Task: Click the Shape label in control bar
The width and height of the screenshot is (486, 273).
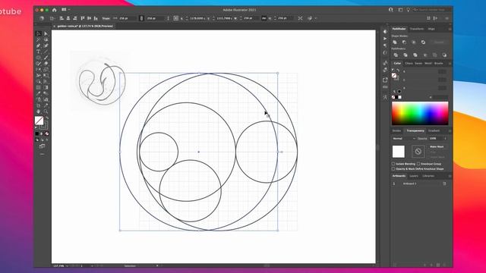Action: coord(106,18)
